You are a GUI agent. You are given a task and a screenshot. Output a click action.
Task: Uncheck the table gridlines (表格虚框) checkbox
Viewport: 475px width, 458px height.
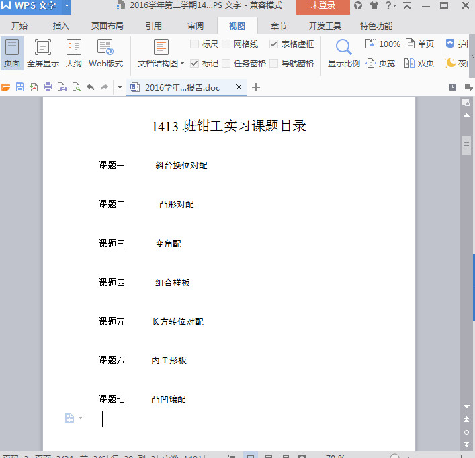[273, 44]
